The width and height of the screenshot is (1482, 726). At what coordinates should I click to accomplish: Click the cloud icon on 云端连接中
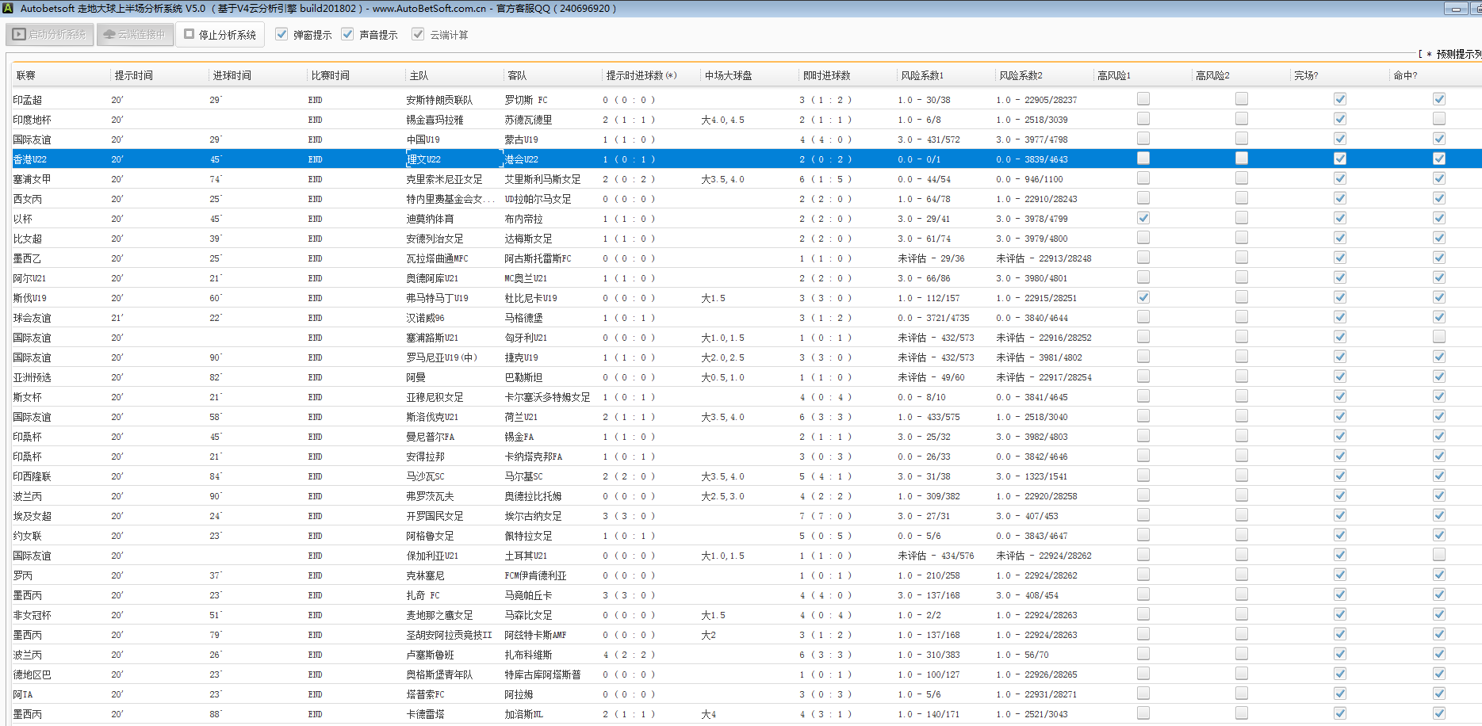point(109,35)
